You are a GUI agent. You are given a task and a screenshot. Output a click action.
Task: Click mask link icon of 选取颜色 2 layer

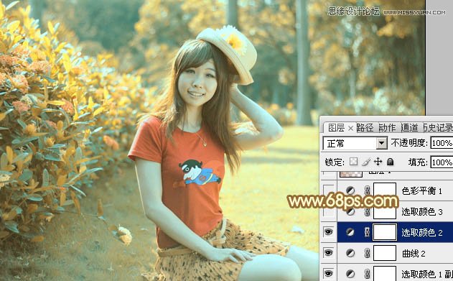(x=367, y=232)
